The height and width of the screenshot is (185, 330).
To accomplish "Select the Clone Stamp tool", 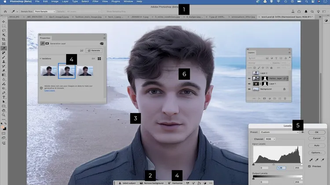I will [4, 62].
